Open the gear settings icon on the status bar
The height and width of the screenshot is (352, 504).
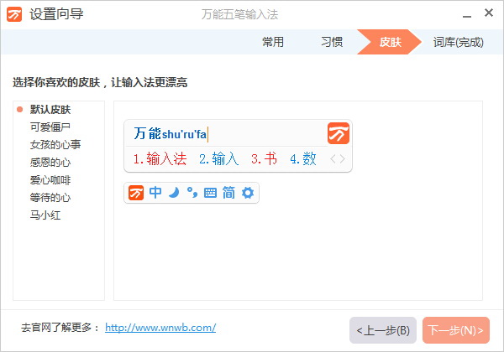[247, 193]
